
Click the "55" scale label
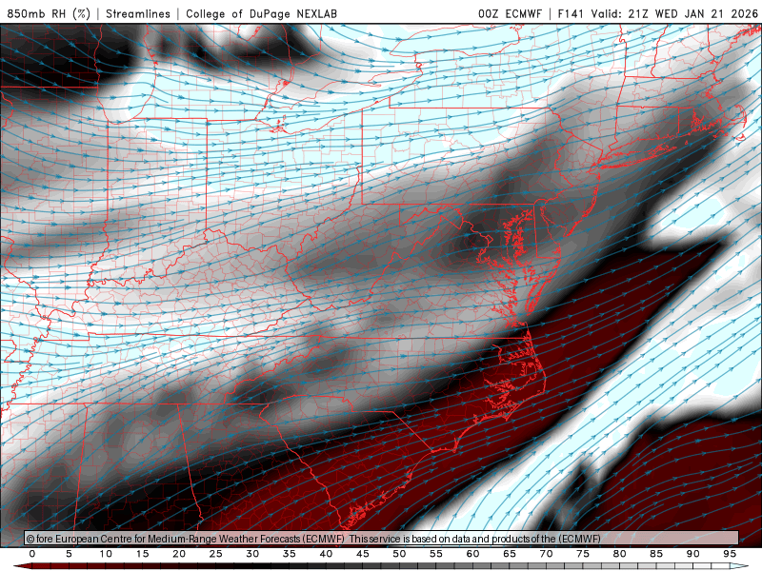pos(436,554)
